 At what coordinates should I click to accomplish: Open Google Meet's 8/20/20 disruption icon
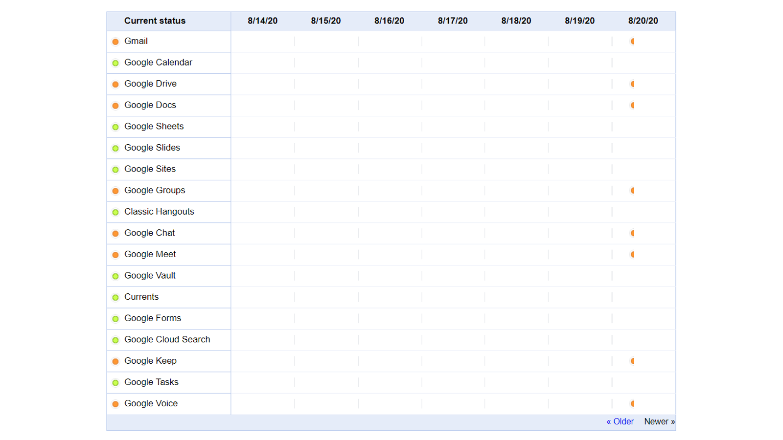(632, 254)
